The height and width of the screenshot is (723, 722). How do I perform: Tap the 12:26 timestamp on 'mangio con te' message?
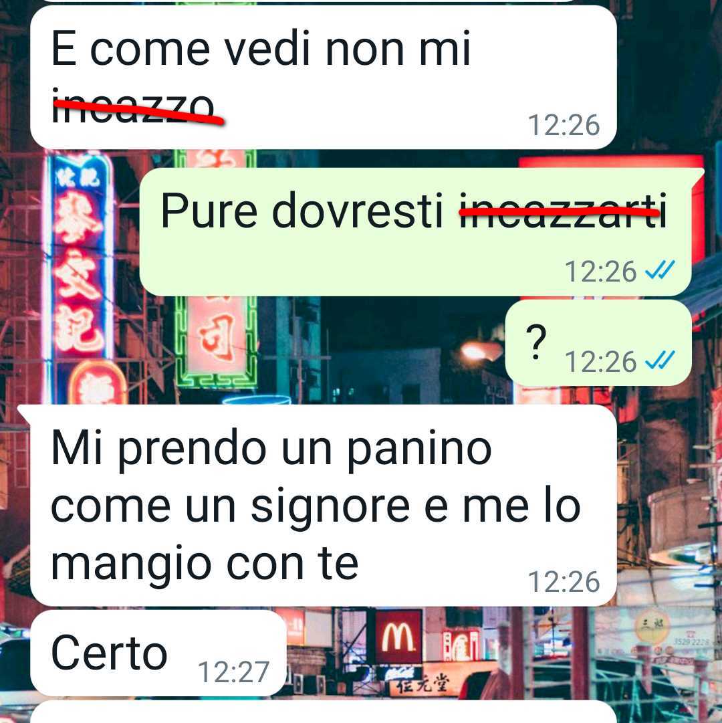[564, 582]
